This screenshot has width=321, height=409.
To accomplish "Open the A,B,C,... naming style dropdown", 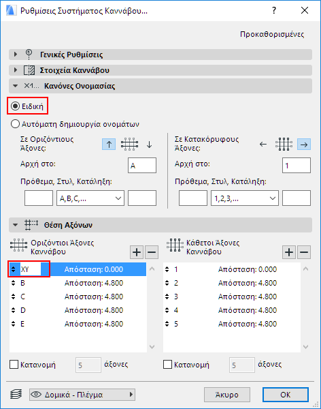I will point(90,198).
